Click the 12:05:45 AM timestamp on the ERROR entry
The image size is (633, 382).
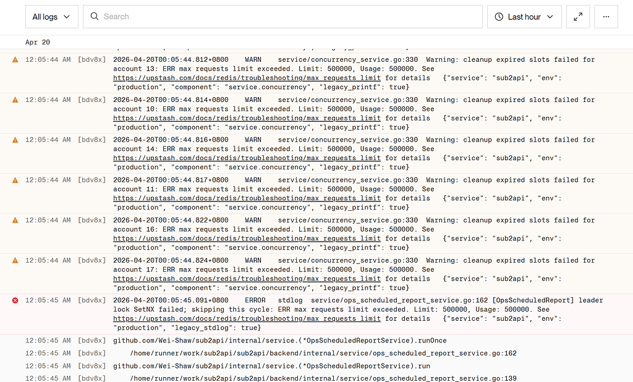tap(48, 300)
